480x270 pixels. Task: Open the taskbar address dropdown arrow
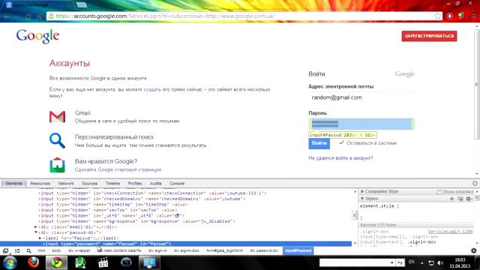[x=391, y=262]
